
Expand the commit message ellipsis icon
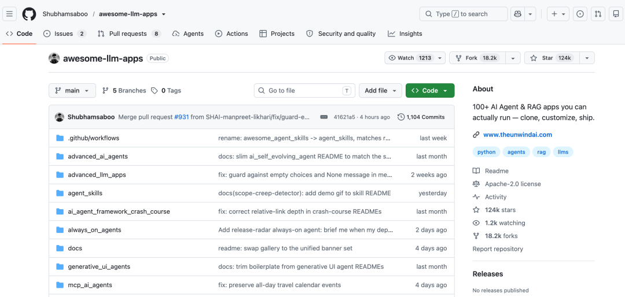click(x=324, y=117)
